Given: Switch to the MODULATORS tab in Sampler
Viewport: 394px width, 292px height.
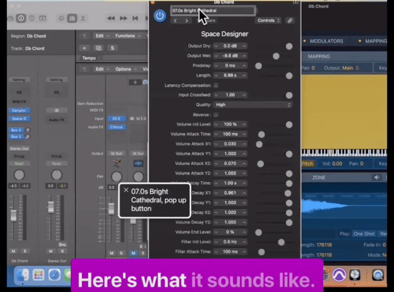Looking at the screenshot, I should 326,41.
